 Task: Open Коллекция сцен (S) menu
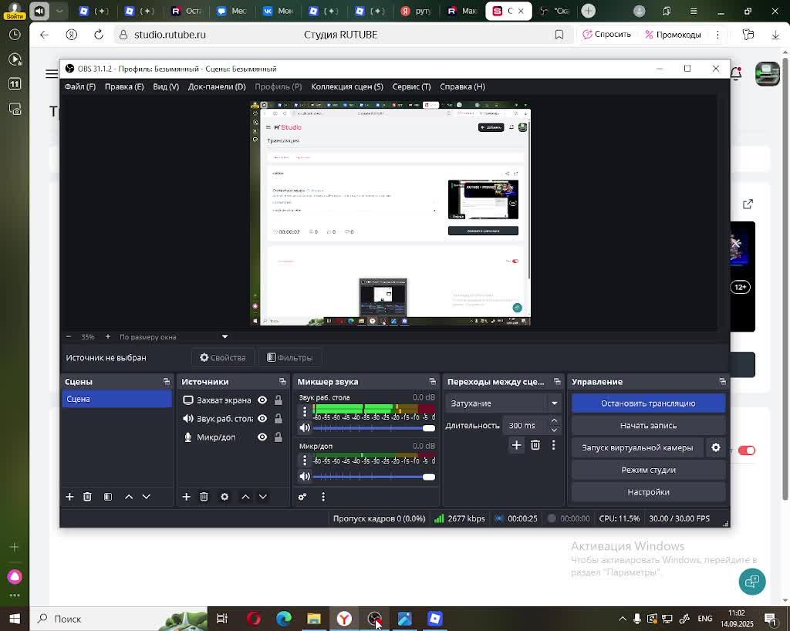point(346,86)
